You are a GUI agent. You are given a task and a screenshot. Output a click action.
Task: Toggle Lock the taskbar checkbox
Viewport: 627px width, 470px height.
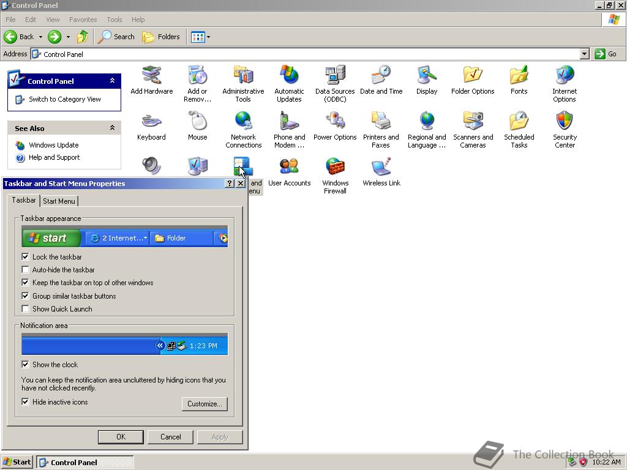(x=25, y=256)
